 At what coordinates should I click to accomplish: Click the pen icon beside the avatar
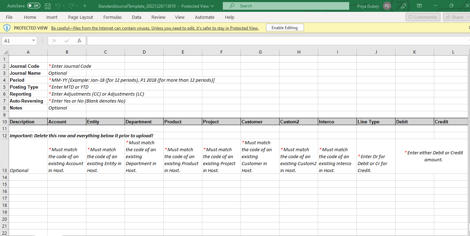tap(404, 6)
